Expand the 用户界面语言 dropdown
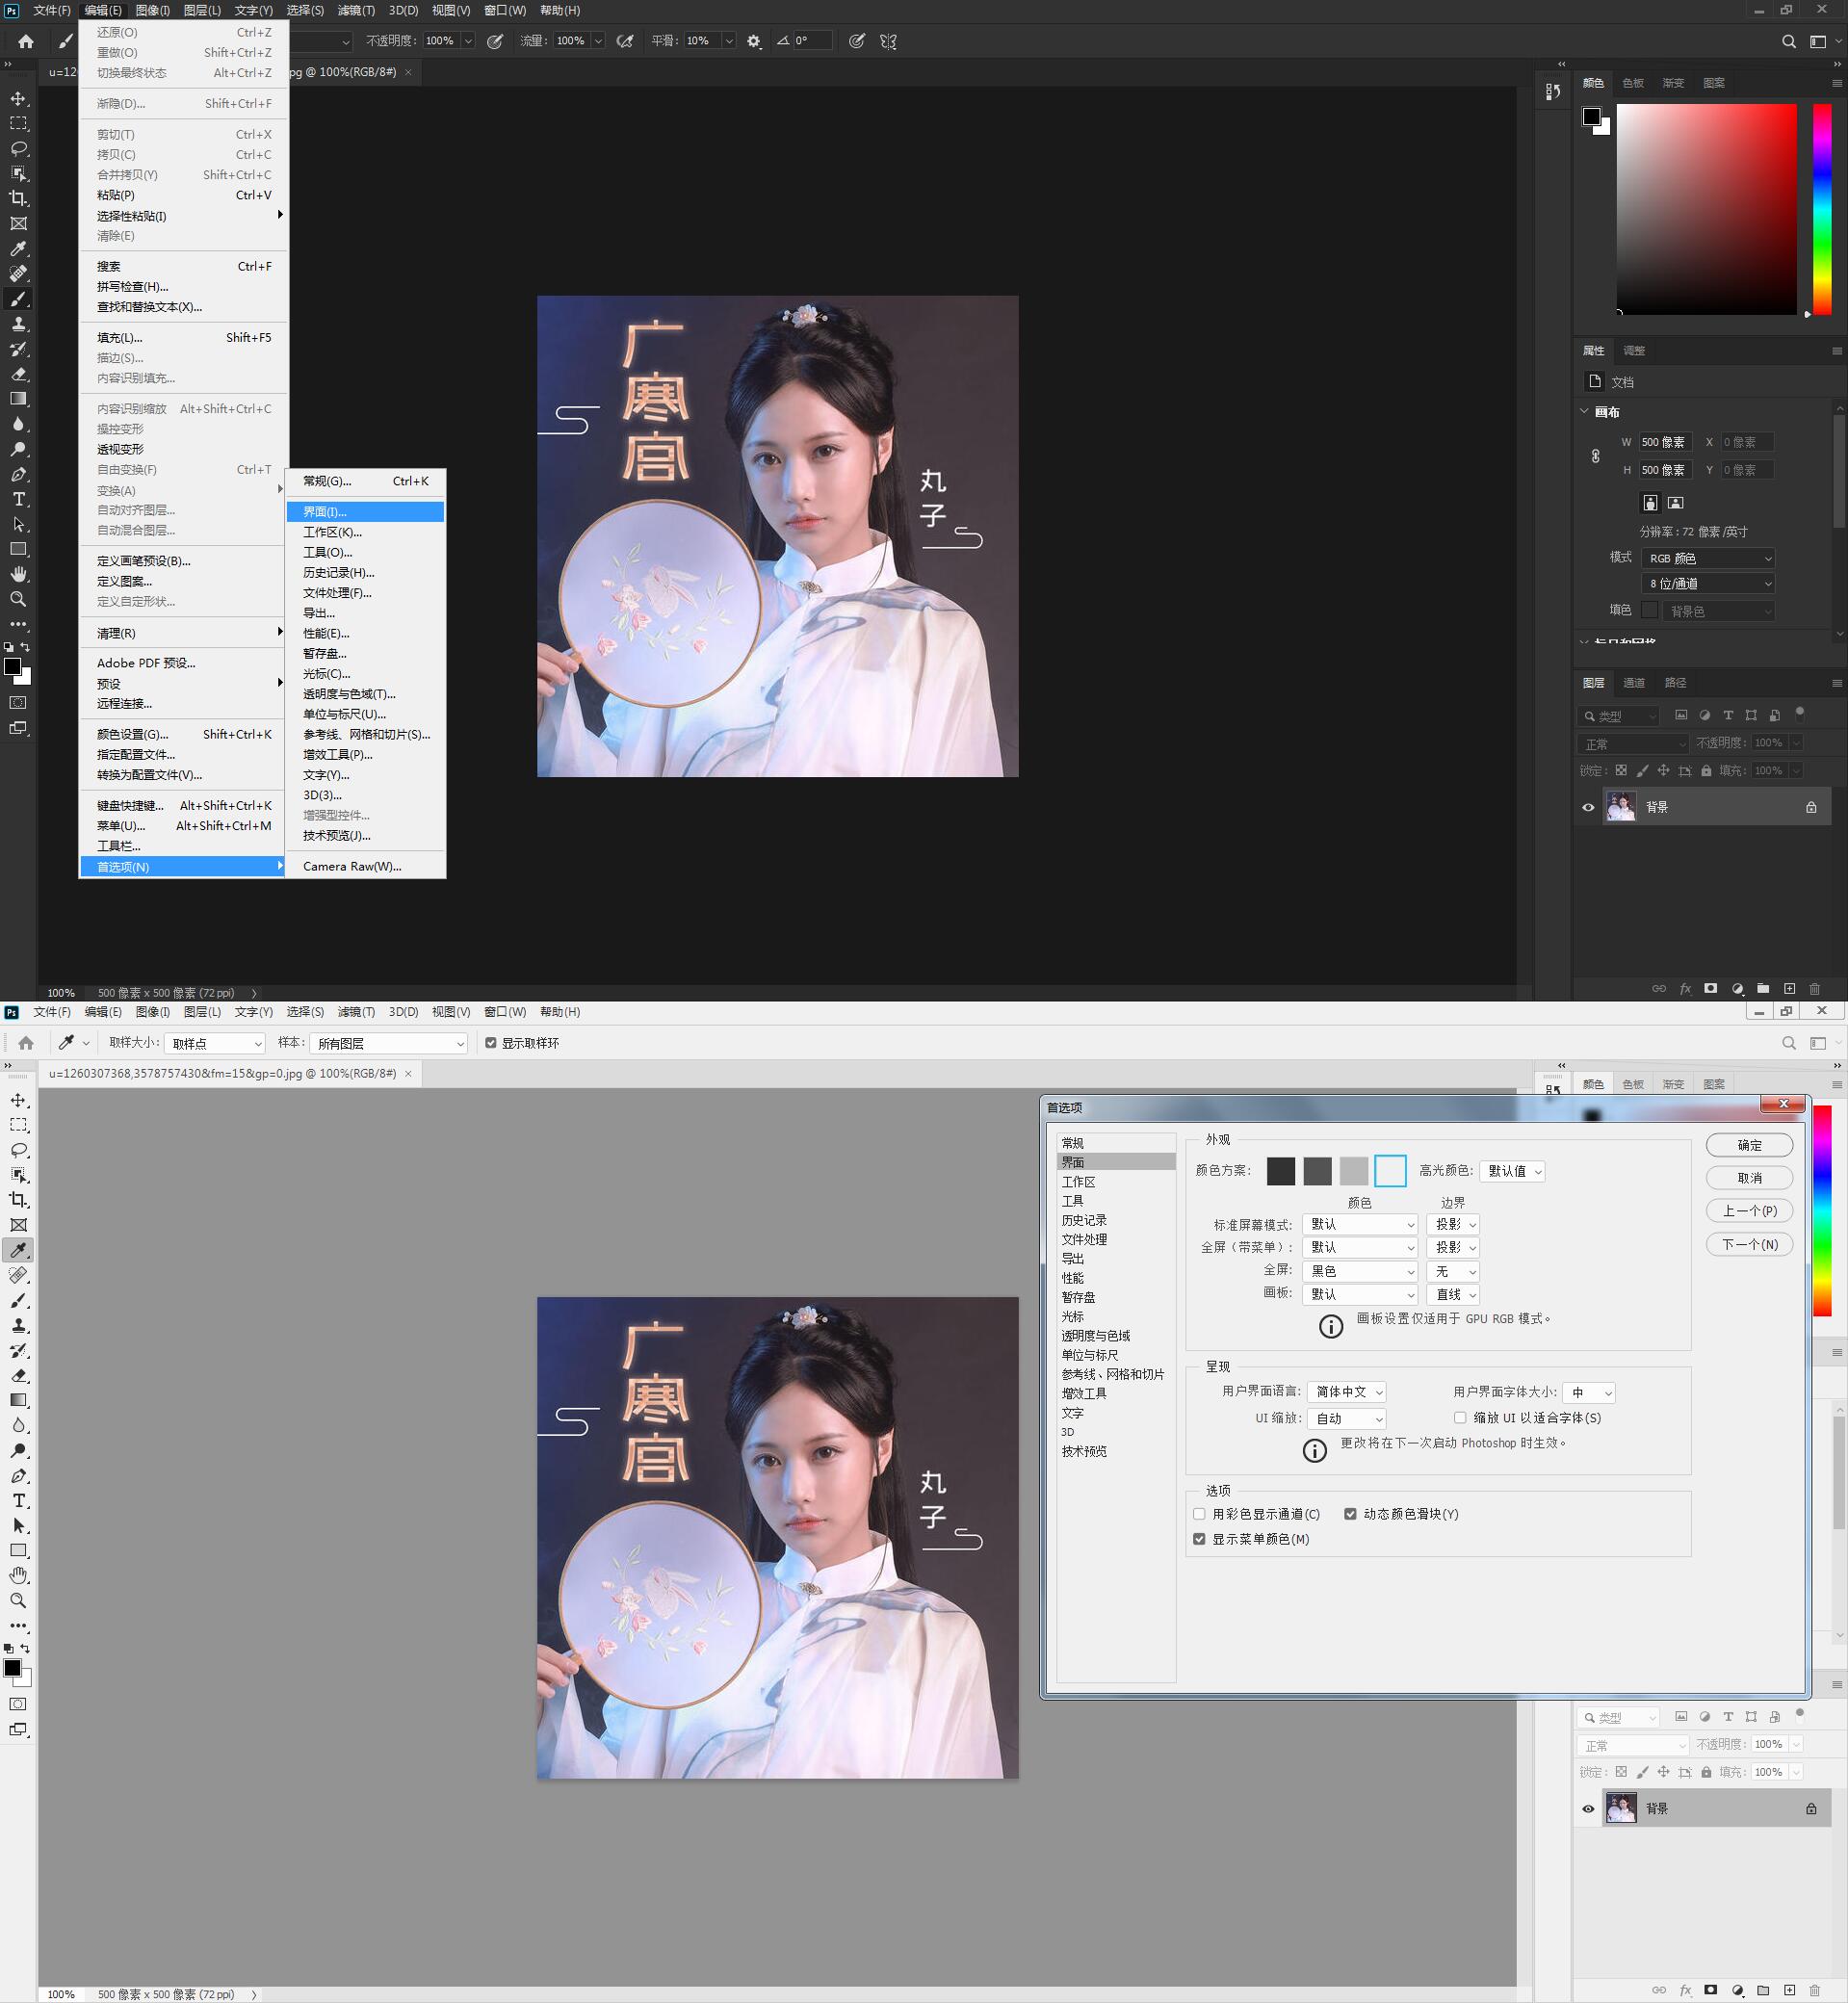The width and height of the screenshot is (1848, 2003). click(x=1346, y=1392)
